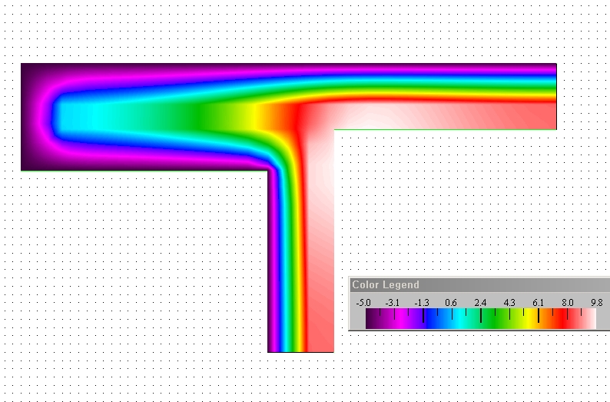Click the 0.6 legend scale label
610x402 pixels.
[x=451, y=303]
